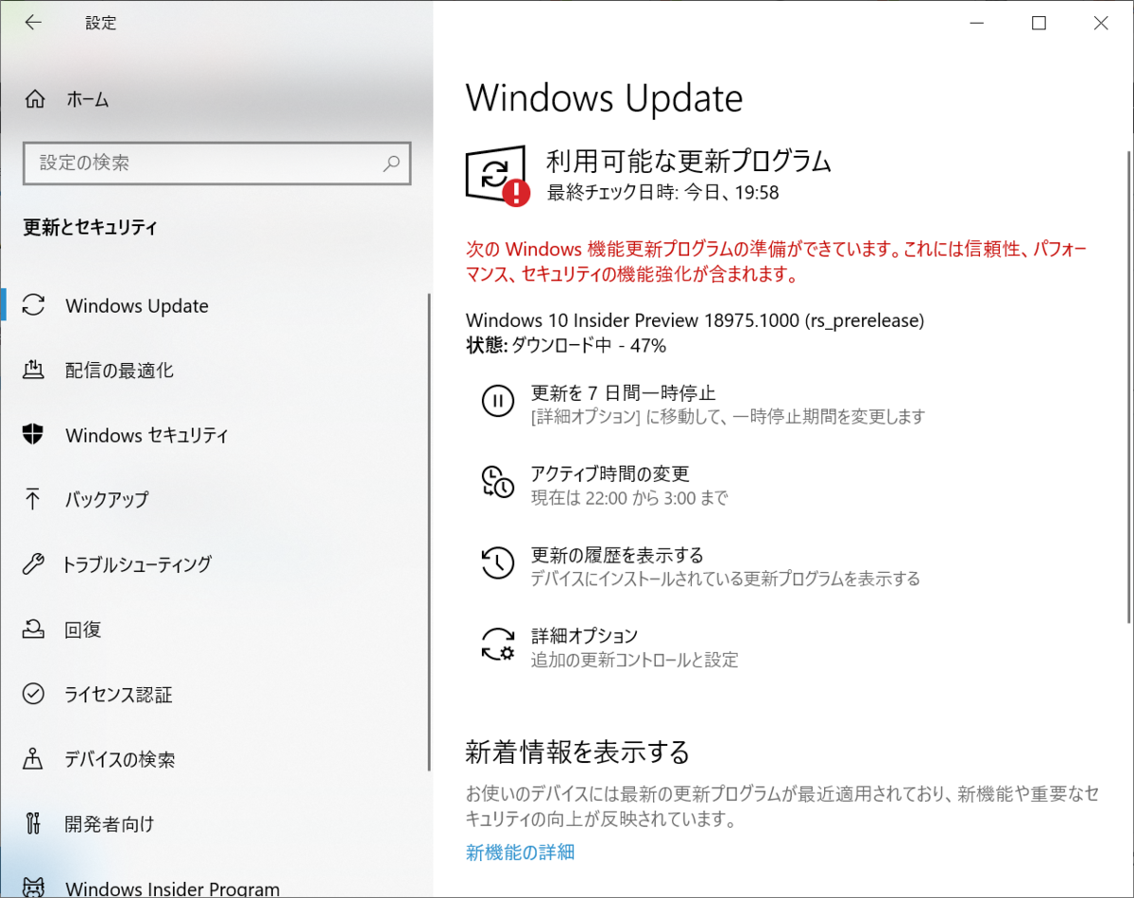Viewport: 1134px width, 898px height.
Task: Click 更新を 7 日間一時停止 option
Action: click(x=623, y=392)
